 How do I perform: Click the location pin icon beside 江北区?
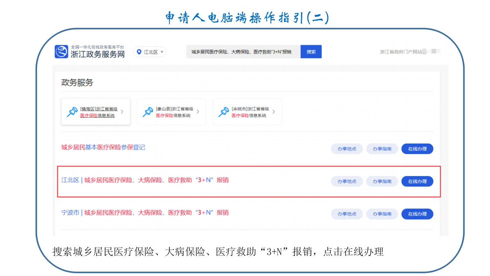139,52
